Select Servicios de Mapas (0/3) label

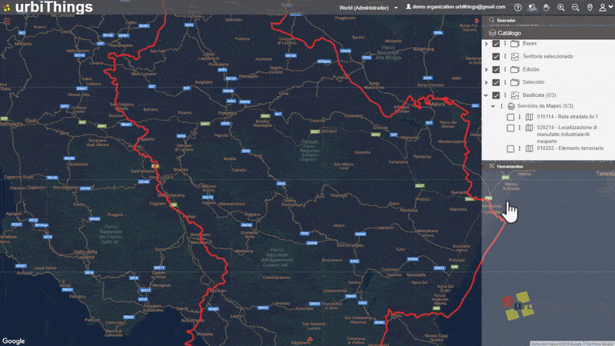pos(545,106)
